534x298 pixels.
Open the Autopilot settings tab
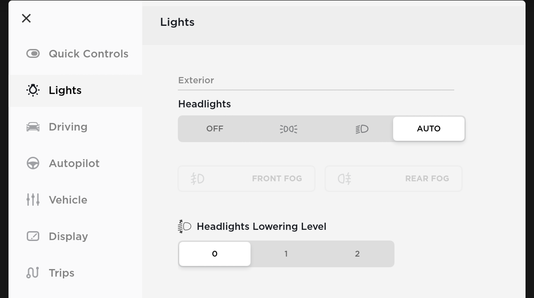point(74,163)
